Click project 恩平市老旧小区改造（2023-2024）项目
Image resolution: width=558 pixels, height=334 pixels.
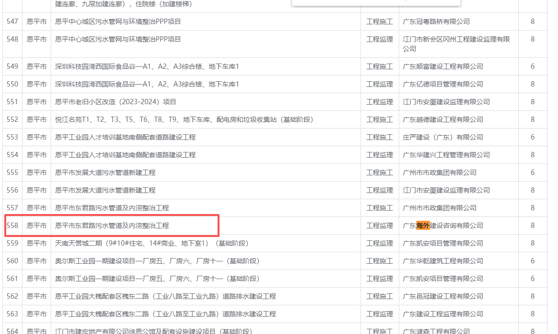(116, 102)
